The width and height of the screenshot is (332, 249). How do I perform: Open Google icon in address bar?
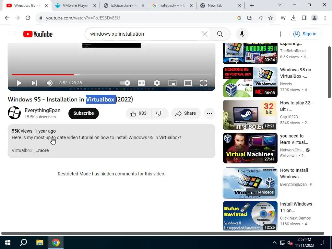pyautogui.click(x=239, y=18)
